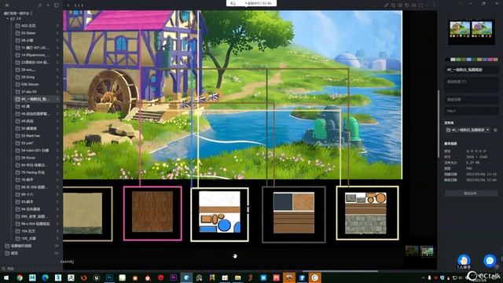Remove the folder chip using its x

tap(488, 130)
